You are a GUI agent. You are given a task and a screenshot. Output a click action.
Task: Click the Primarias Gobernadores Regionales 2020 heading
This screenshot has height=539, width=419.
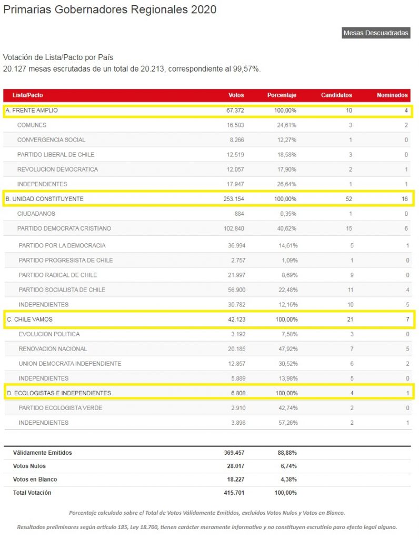tap(109, 10)
